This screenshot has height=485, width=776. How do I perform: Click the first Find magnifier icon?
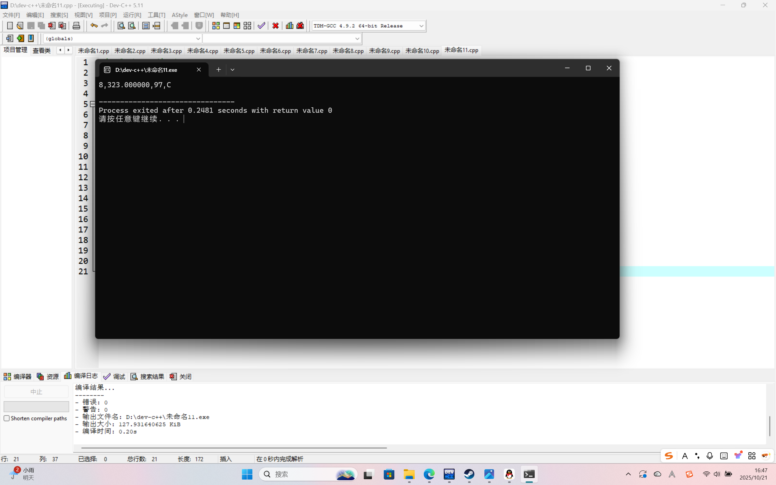coord(121,26)
